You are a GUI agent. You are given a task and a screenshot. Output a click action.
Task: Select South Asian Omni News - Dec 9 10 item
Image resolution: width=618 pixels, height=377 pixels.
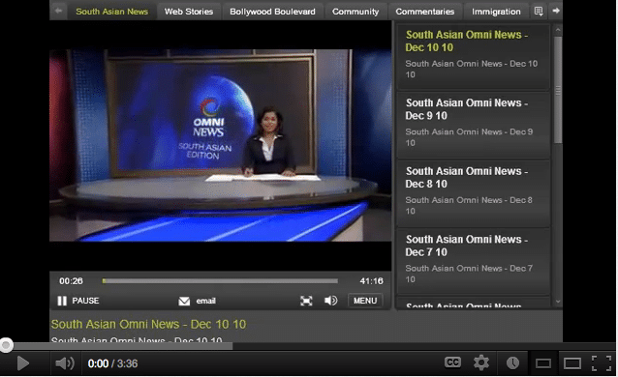coord(473,125)
